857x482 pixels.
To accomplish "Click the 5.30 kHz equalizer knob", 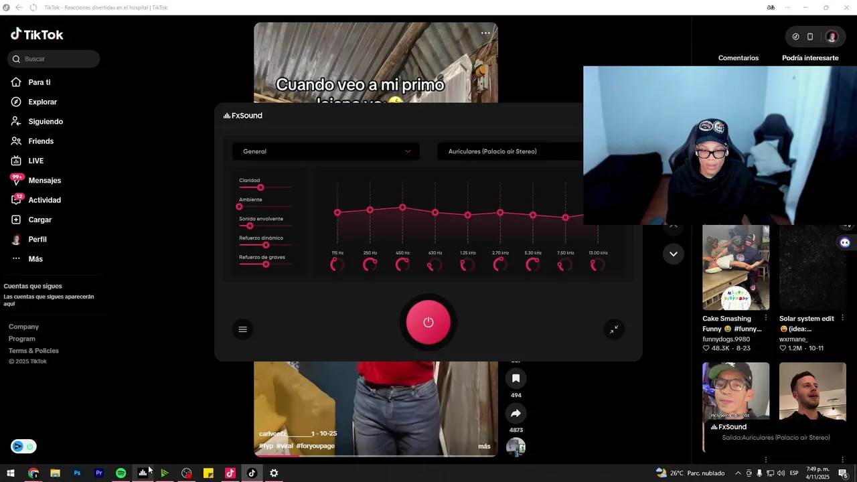I will click(x=533, y=264).
